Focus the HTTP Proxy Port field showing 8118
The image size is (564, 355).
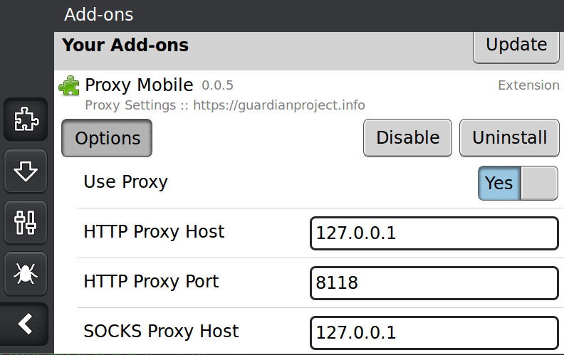[434, 282]
